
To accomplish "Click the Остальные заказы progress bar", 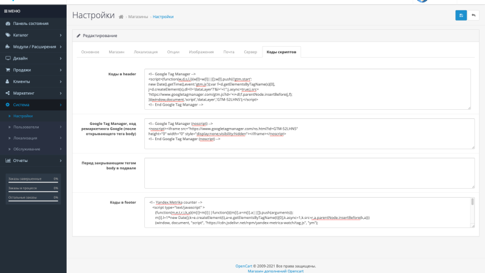I will tap(33, 201).
